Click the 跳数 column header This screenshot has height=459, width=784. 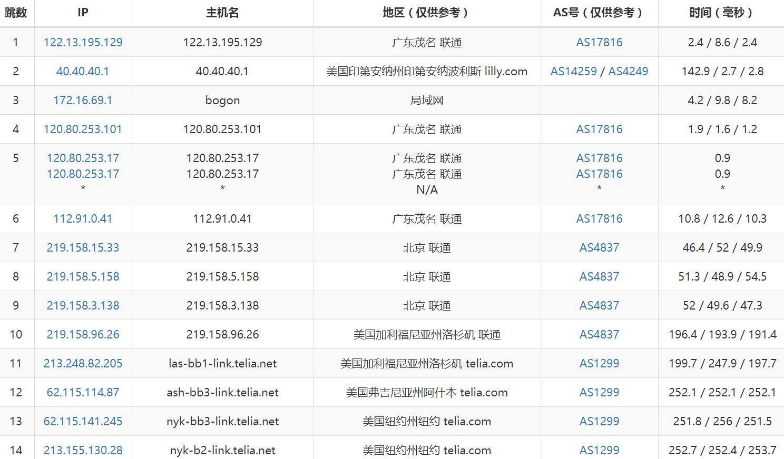pos(16,13)
